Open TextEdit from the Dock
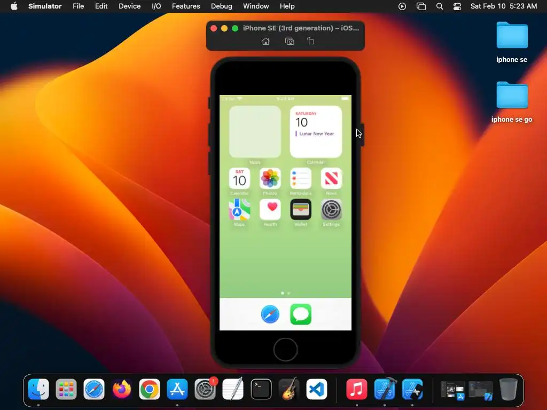The width and height of the screenshot is (547, 410). click(x=233, y=389)
